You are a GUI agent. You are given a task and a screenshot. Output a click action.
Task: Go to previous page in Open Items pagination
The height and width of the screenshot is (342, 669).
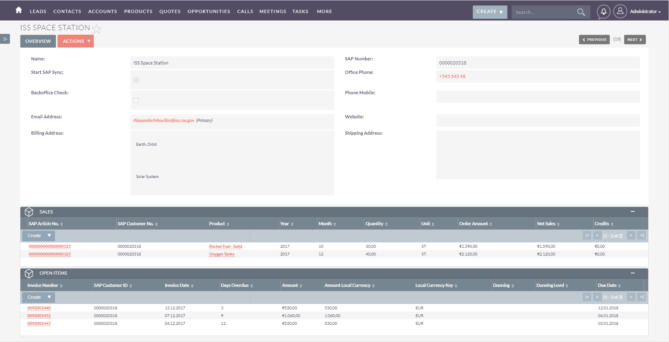pos(597,297)
